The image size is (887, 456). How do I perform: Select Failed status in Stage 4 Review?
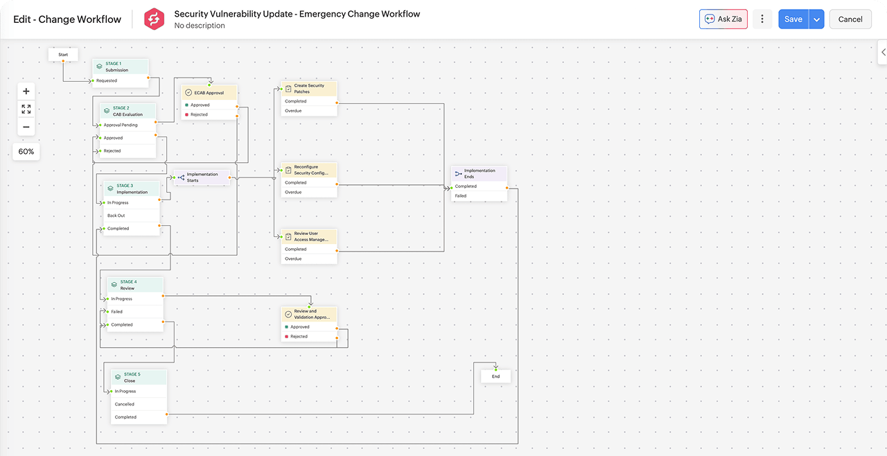(135, 312)
